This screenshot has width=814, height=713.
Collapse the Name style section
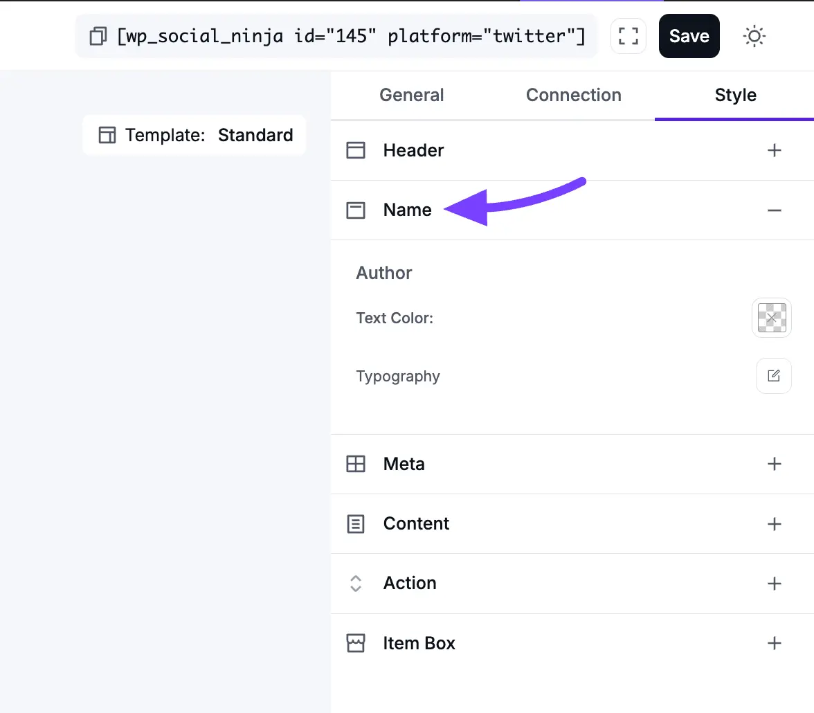click(775, 210)
